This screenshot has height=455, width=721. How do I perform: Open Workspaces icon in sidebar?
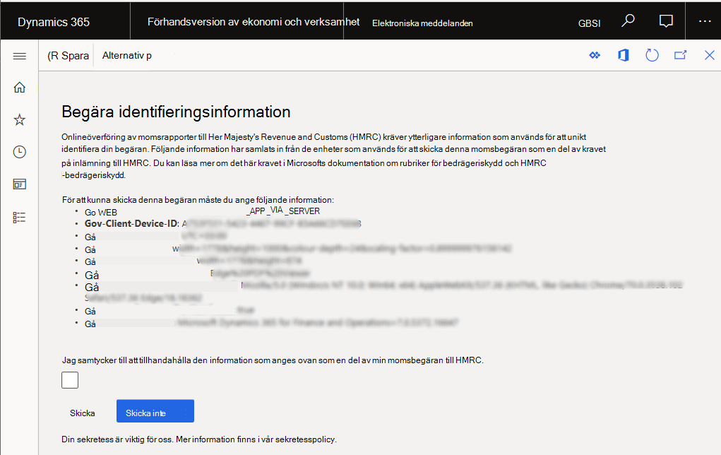pos(19,184)
